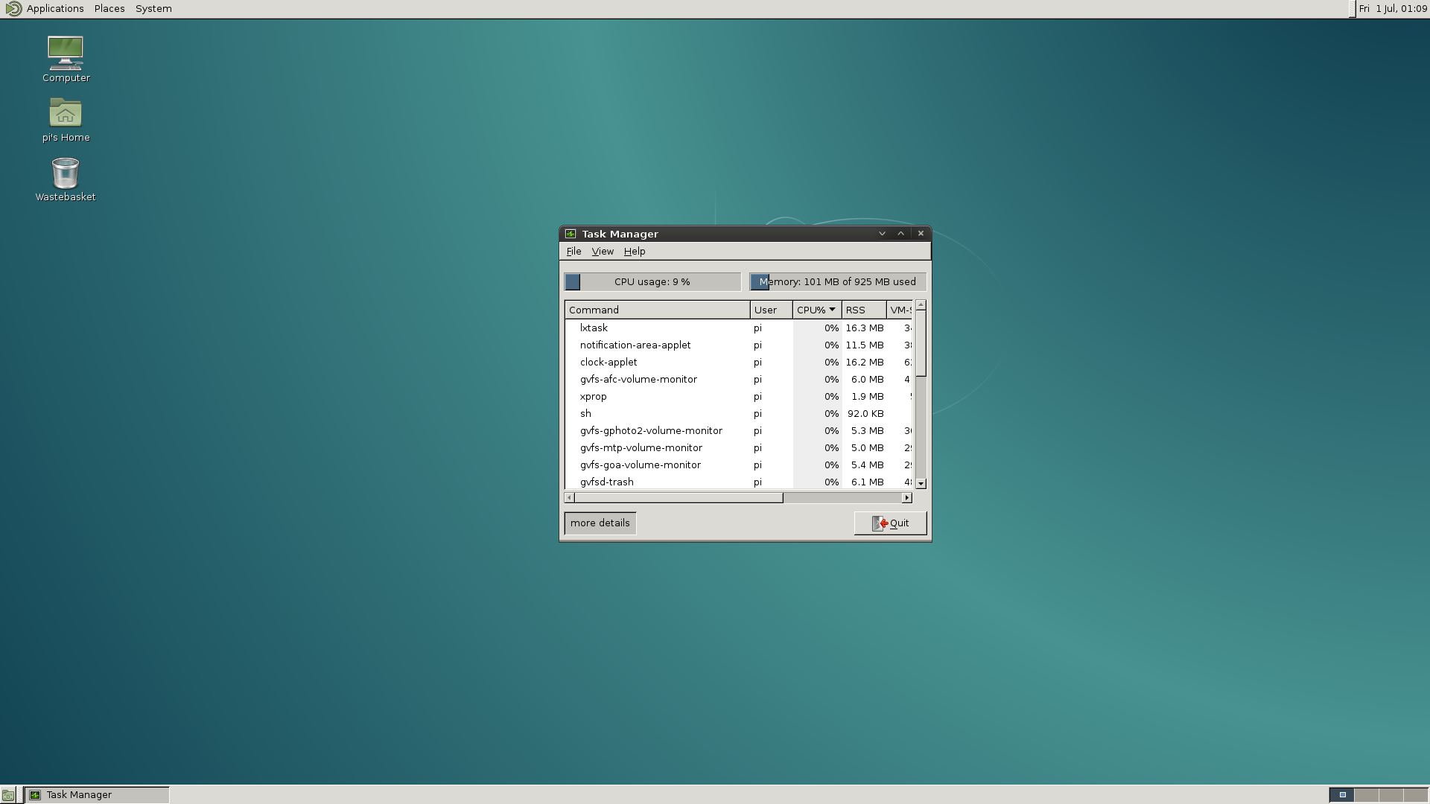This screenshot has width=1430, height=804.
Task: Open pi's Home folder icon
Action: [66, 119]
